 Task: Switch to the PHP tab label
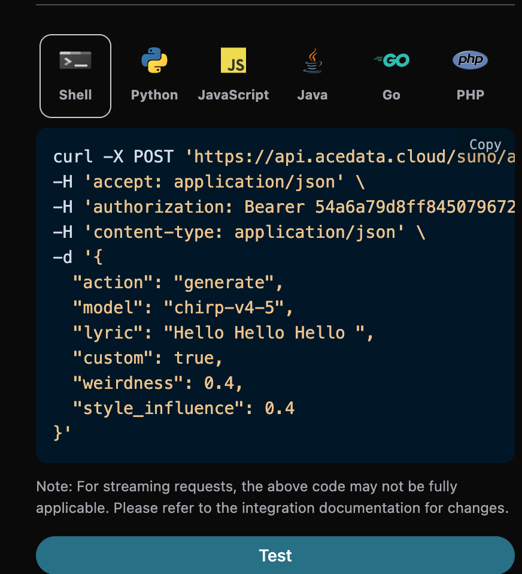pos(470,95)
